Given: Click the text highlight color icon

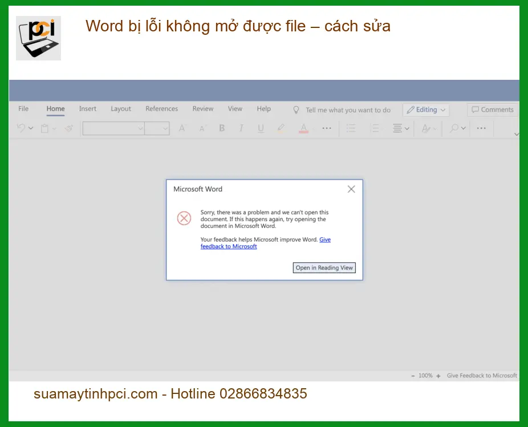Looking at the screenshot, I should point(281,128).
